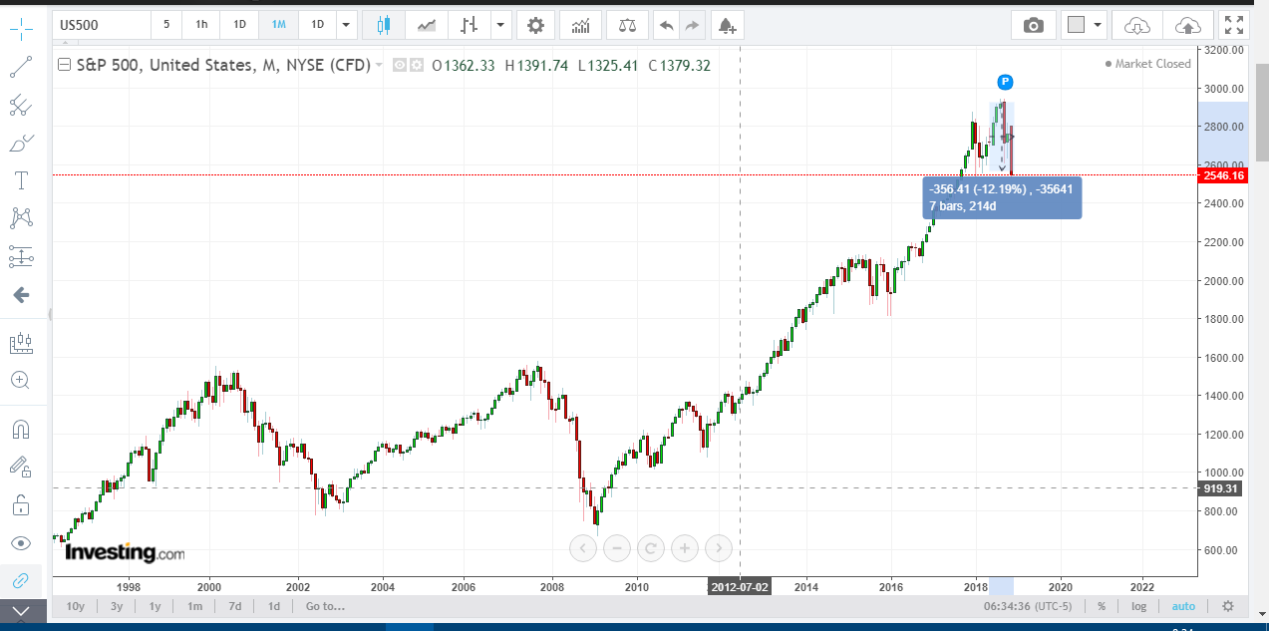Toggle hide all drawings eye icon
1269x632 pixels.
[x=21, y=543]
